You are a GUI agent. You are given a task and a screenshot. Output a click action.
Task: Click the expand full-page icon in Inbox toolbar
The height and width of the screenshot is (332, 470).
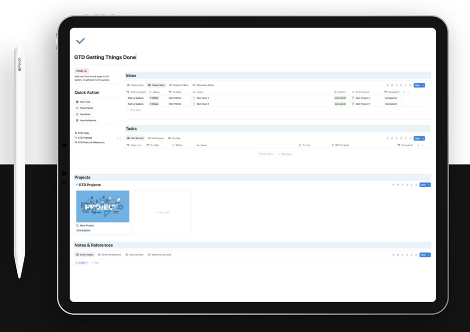(406, 85)
